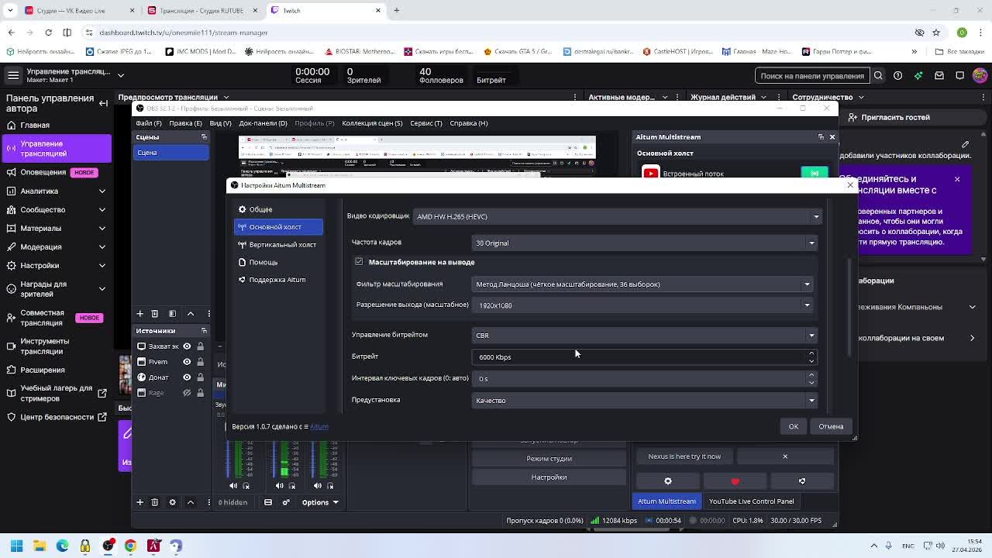Click the Режим студии button in OBS

[x=549, y=459]
